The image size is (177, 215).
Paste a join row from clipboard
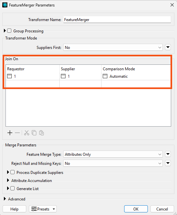pos(41,133)
